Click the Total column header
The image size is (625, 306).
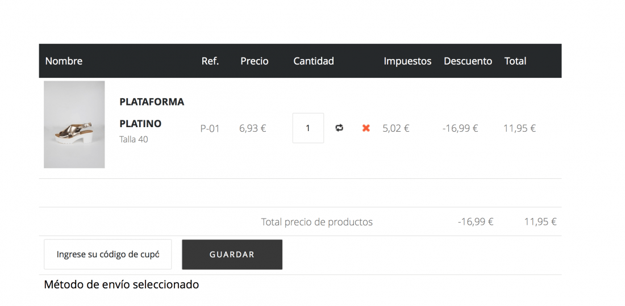515,61
